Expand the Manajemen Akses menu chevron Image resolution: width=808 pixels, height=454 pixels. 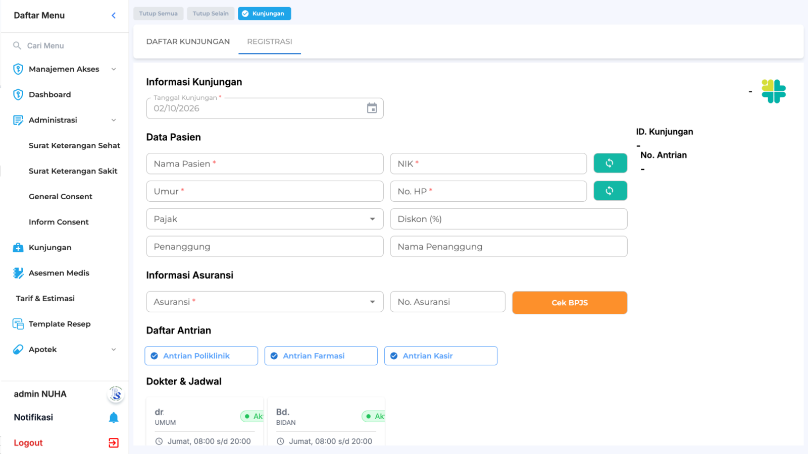[x=114, y=69]
